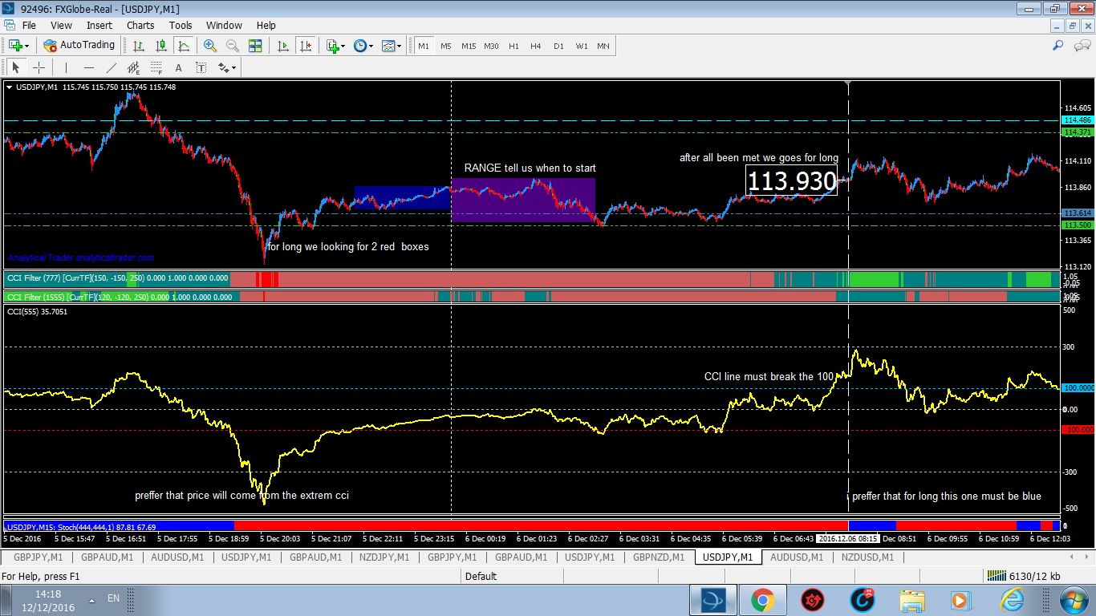This screenshot has width=1096, height=616.
Task: Zoom out of the chart
Action: coord(233,46)
